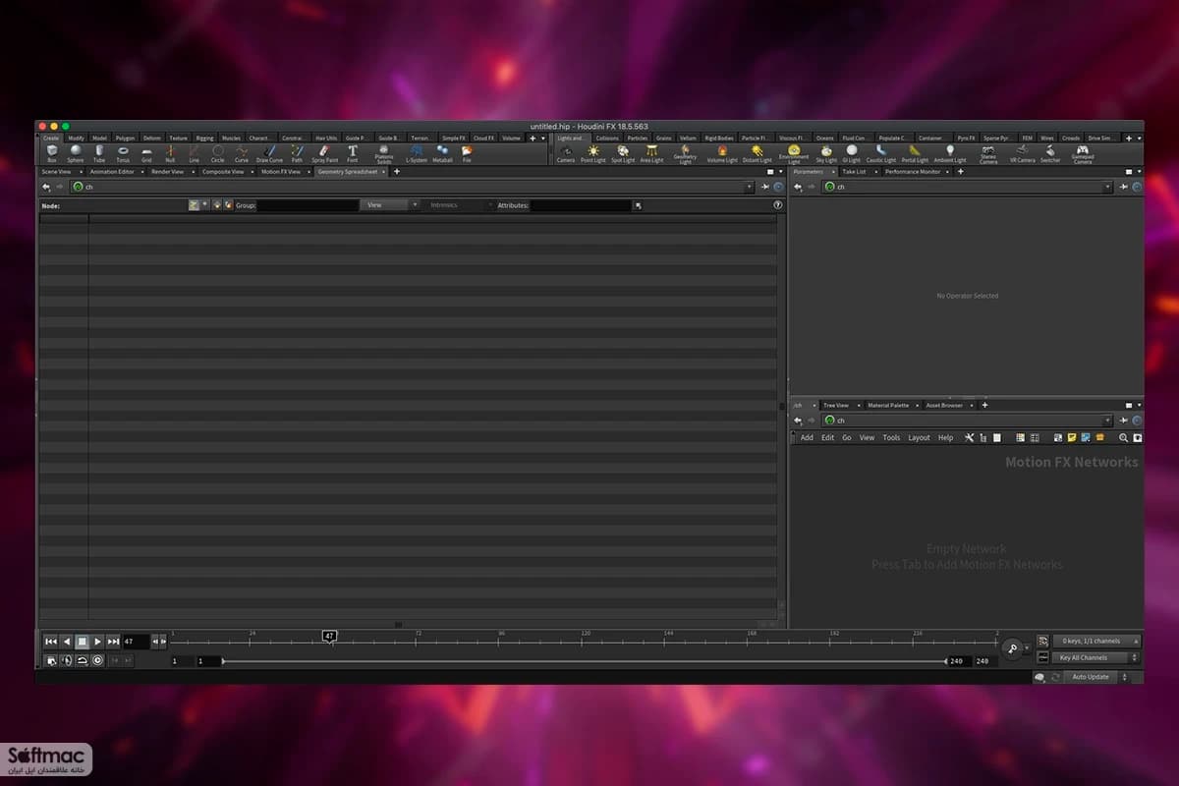Select the Line shelf tool
This screenshot has width=1179, height=786.
pos(194,153)
